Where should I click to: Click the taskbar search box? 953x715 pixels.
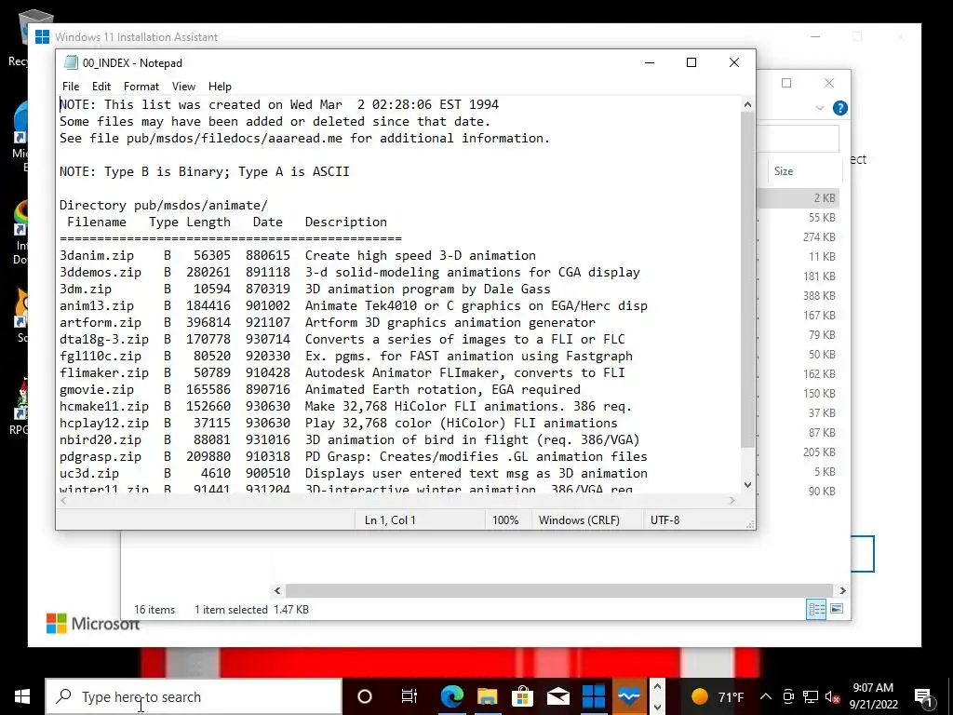(x=194, y=696)
